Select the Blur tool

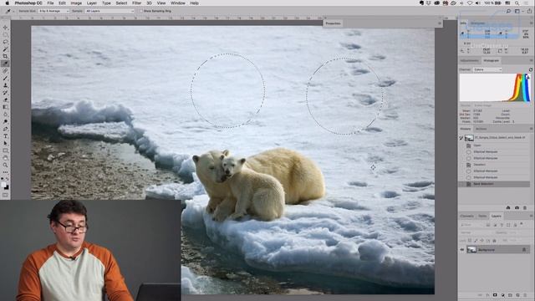click(5, 115)
